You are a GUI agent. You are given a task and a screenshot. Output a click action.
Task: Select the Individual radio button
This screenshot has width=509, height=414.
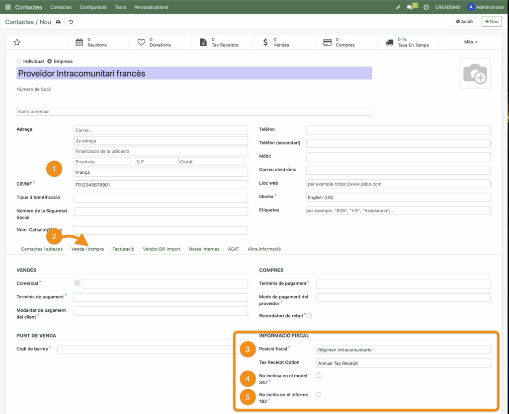click(19, 62)
